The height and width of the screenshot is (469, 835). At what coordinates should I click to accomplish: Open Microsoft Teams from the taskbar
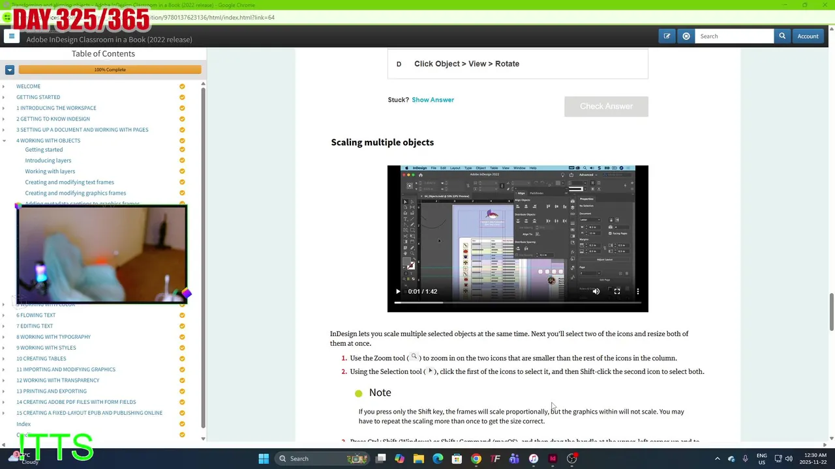pos(514,459)
